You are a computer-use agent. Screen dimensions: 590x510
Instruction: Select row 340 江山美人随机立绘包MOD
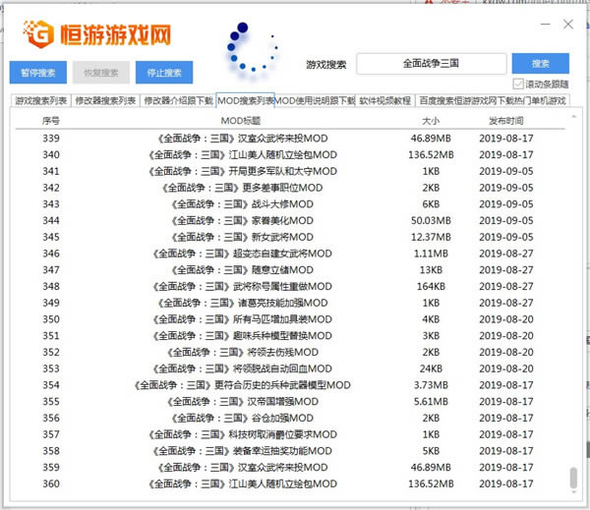[x=290, y=155]
